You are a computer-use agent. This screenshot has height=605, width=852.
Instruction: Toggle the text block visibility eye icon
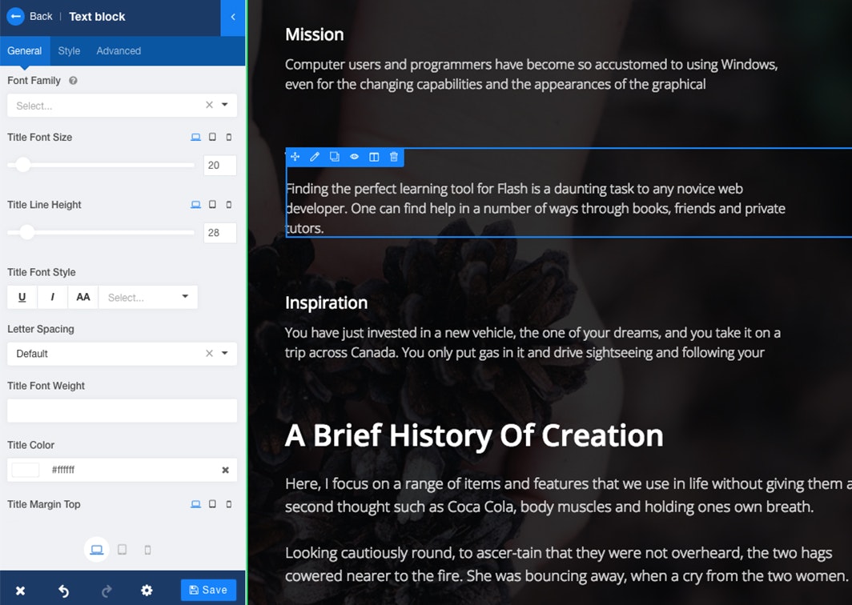pyautogui.click(x=354, y=157)
